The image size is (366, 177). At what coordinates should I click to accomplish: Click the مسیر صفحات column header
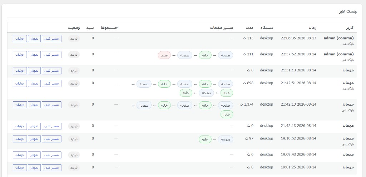click(221, 28)
